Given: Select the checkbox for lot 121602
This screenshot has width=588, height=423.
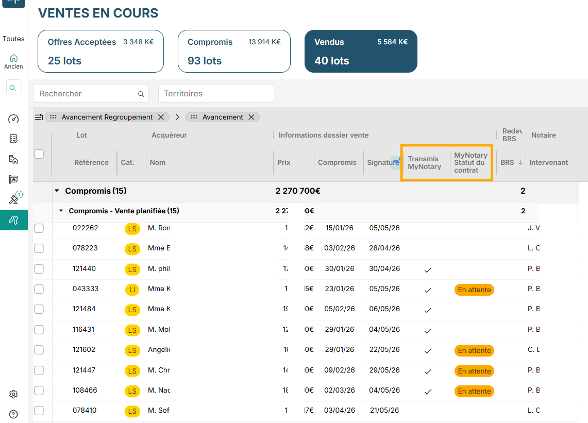Looking at the screenshot, I should (x=39, y=350).
